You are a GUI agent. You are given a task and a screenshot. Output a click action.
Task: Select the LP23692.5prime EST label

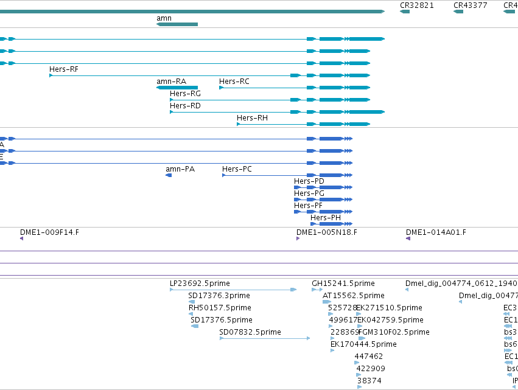coord(200,284)
